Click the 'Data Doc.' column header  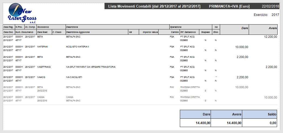click(x=8, y=32)
